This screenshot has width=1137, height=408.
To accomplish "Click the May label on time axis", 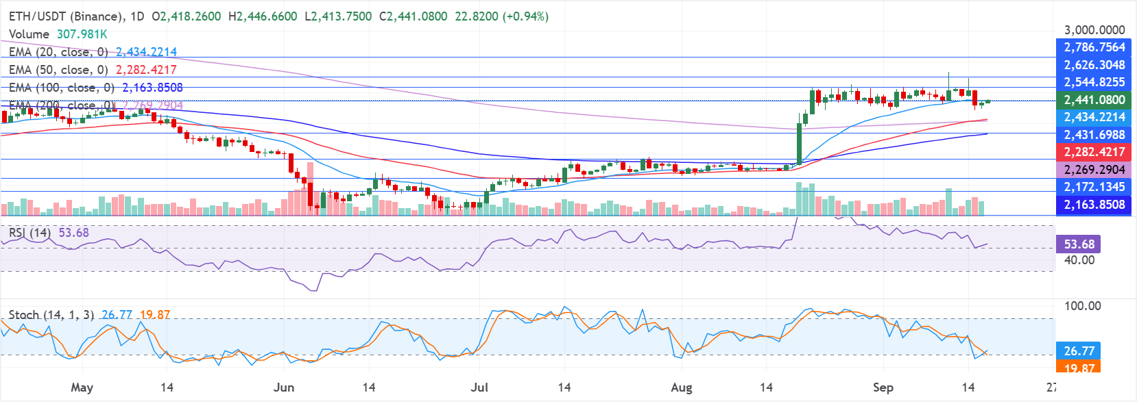I will (82, 387).
